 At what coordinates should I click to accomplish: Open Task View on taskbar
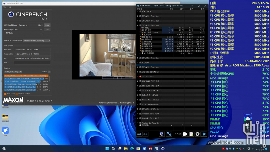click(120, 149)
